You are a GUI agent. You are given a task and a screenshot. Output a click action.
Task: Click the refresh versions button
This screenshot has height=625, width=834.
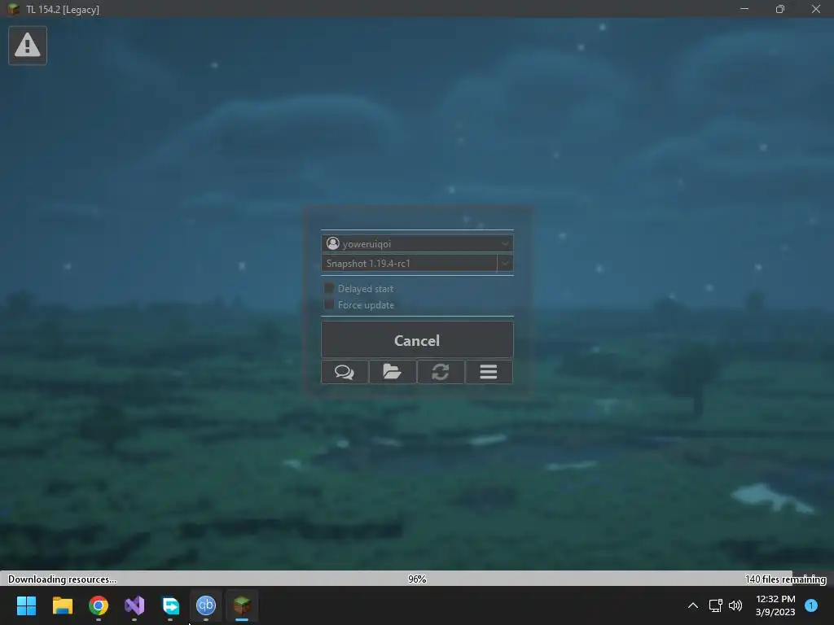click(x=441, y=371)
